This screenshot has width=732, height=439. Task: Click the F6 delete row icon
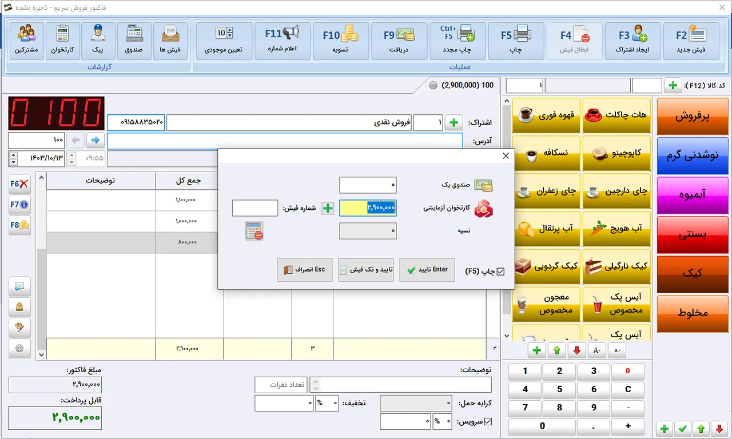19,184
